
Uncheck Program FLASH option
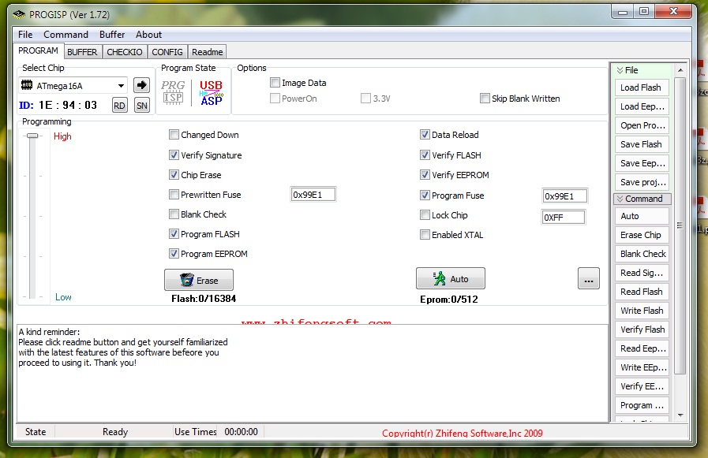point(174,234)
